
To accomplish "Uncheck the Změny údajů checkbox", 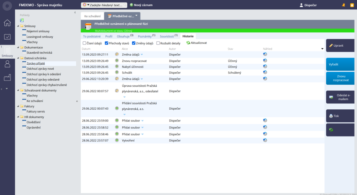I will (x=134, y=43).
